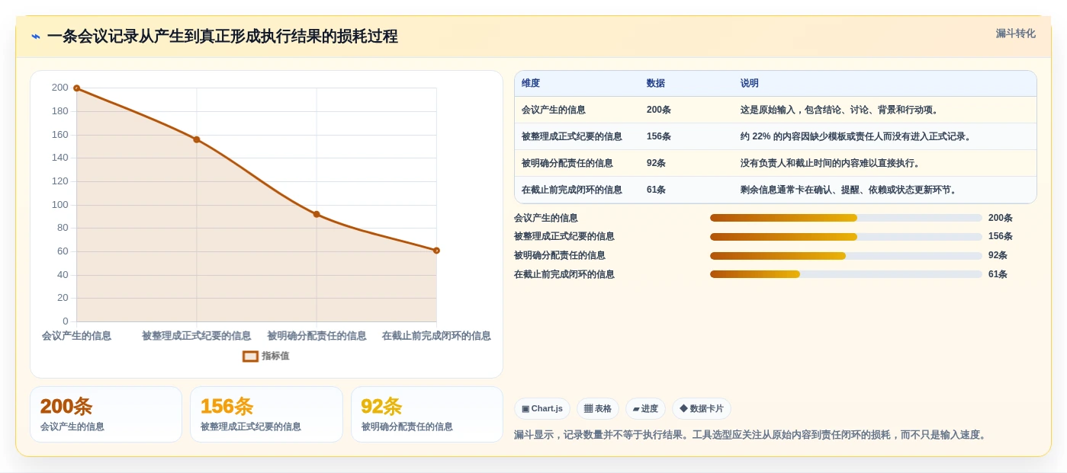Click the 被整理成正式纪要的信息 progress bar

[x=846, y=237]
